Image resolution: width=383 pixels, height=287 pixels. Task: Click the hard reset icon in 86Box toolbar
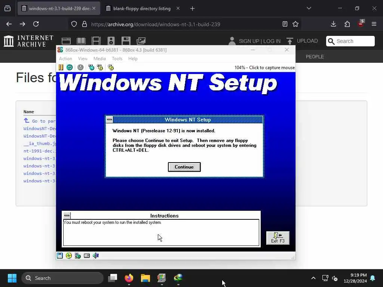click(70, 67)
